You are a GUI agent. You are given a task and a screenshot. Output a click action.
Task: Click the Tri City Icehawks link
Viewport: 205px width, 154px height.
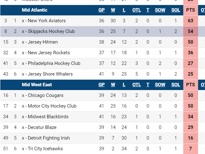45,149
